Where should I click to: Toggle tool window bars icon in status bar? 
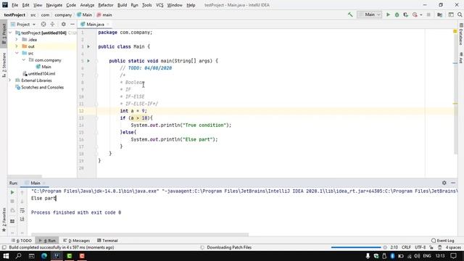tap(4, 247)
